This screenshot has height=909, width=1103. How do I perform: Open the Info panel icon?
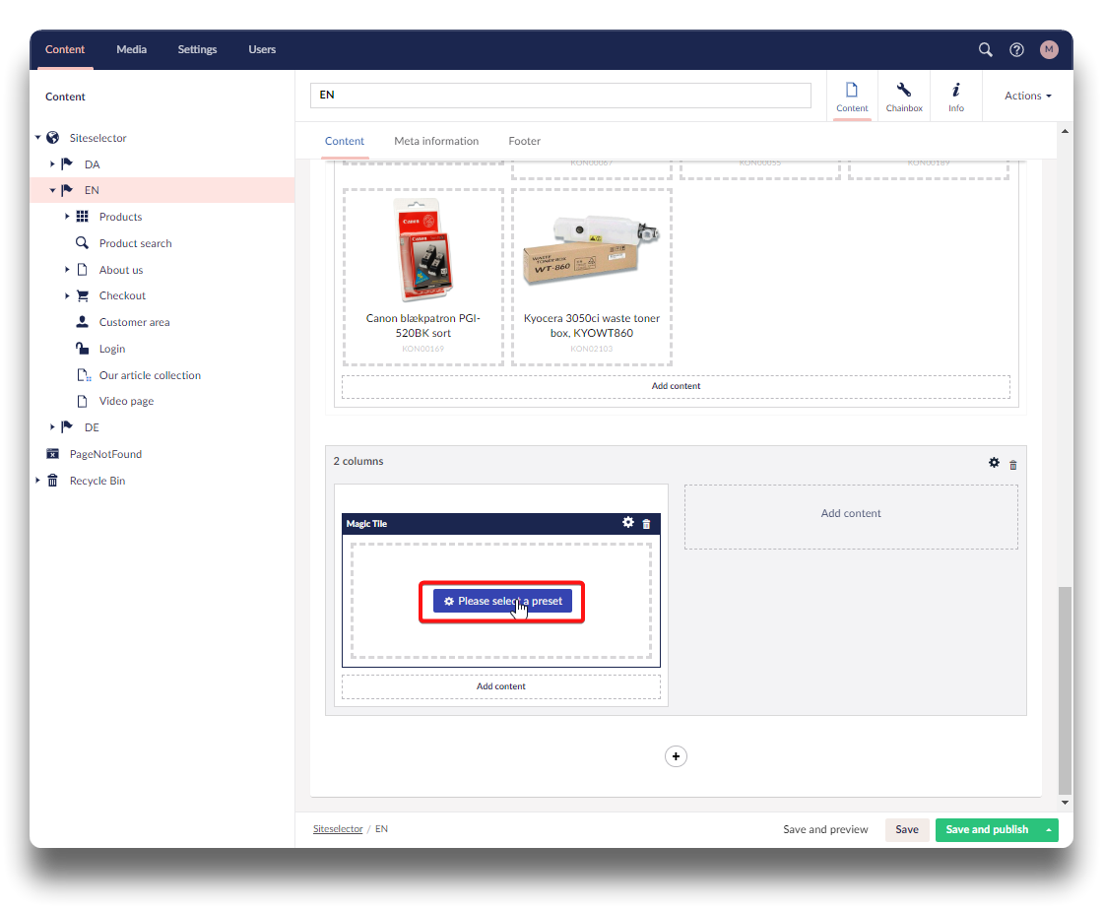click(x=955, y=97)
